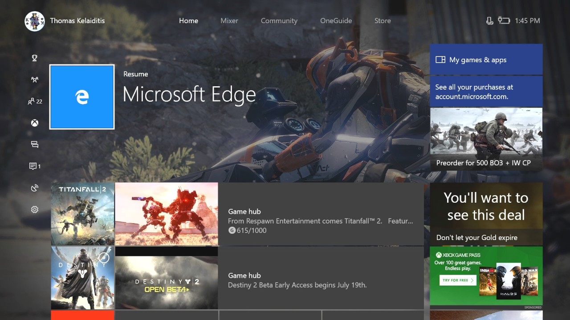The image size is (570, 320).
Task: Switch to the Home tab
Action: (188, 20)
